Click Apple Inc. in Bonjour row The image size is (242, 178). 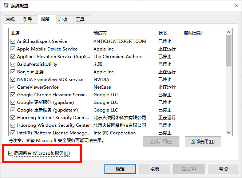click(104, 72)
